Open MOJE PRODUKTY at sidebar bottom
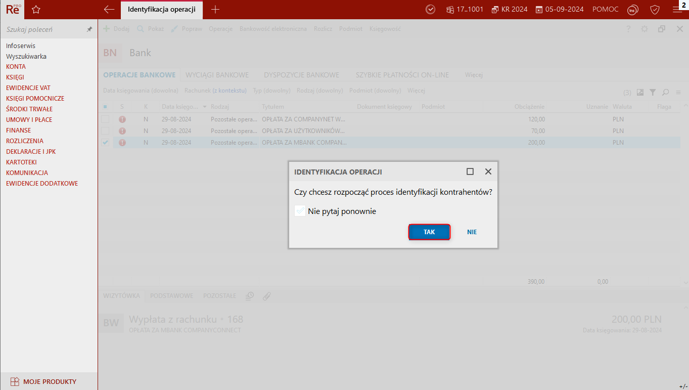The width and height of the screenshot is (689, 390). 43,381
